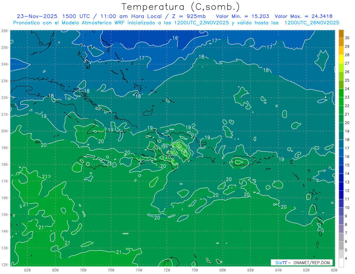This screenshot has width=355, height=274.
Task: Click the "80W" longitude axis label
Action: point(55,270)
